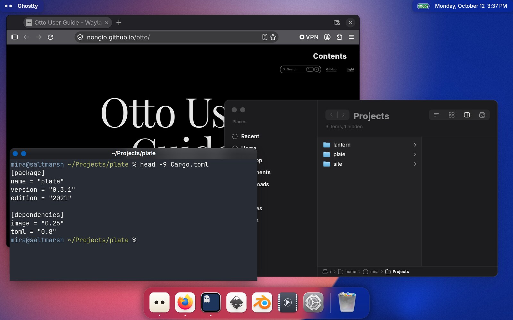Go to the home breadcrumb in path bar
The width and height of the screenshot is (513, 320).
pos(347,272)
